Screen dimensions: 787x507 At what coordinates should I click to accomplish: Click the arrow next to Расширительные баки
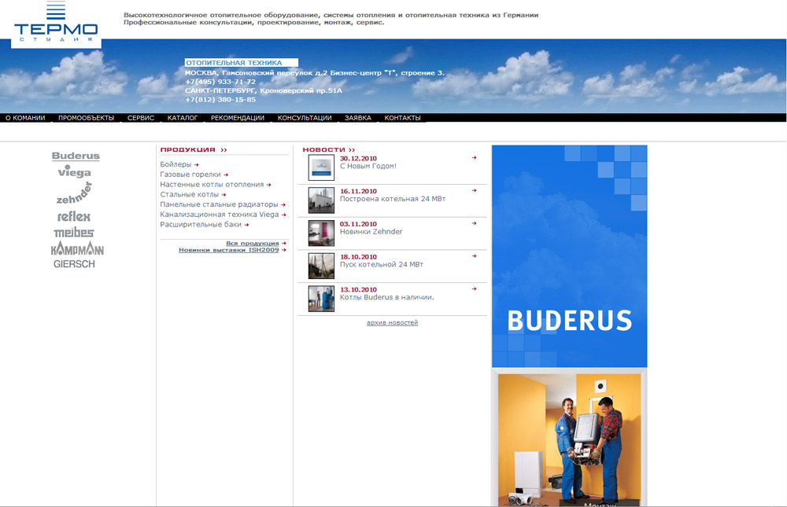246,225
